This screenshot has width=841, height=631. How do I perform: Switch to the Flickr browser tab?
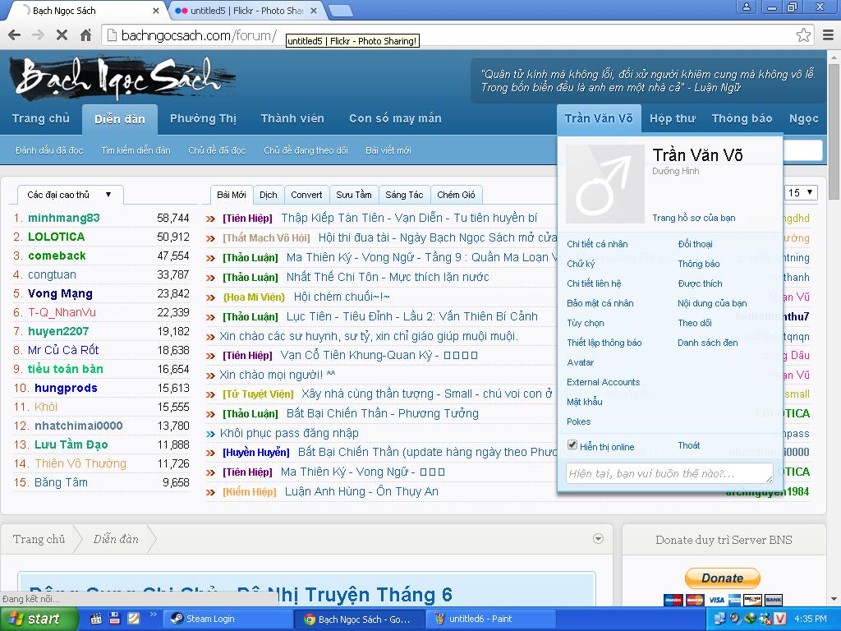[x=246, y=11]
